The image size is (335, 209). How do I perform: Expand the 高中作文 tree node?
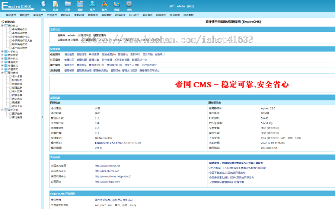tap(2, 58)
